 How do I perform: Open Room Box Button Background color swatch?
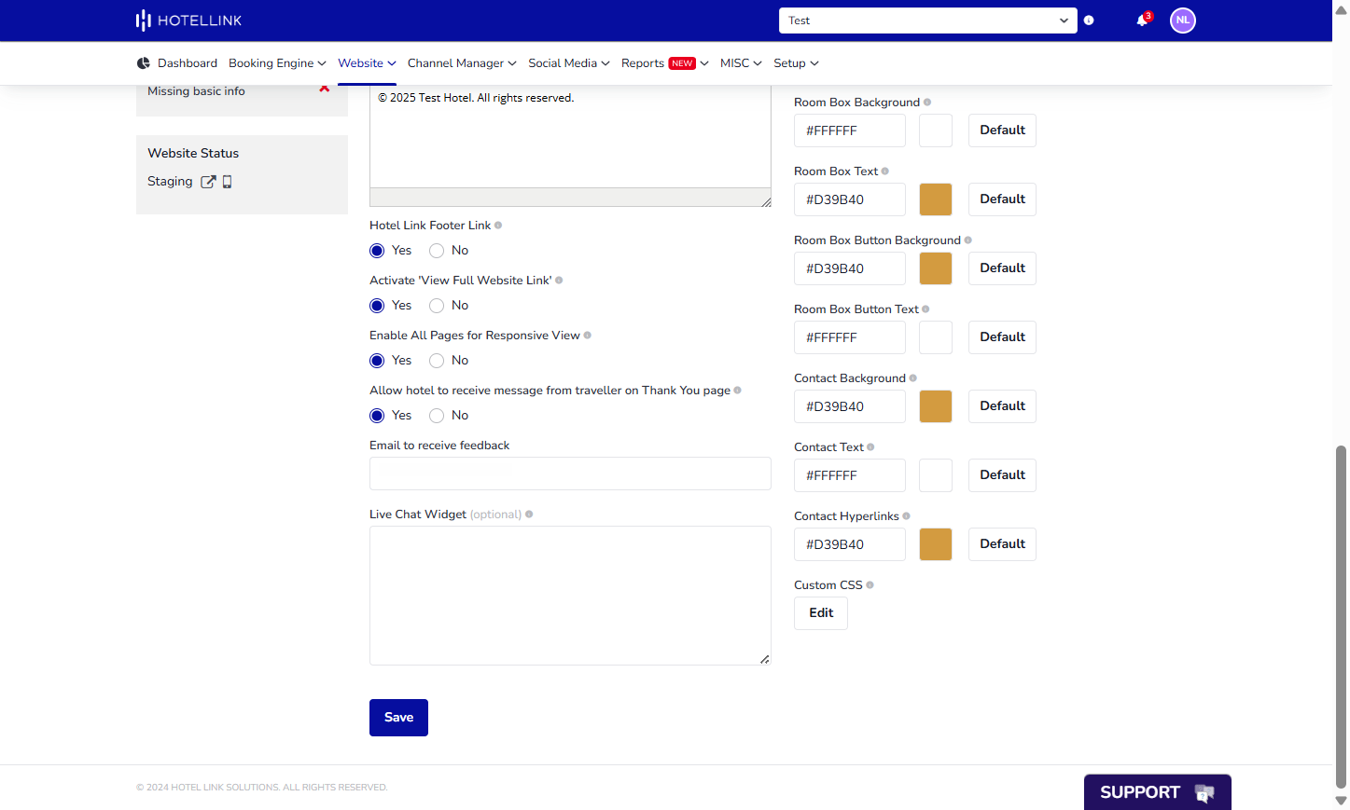tap(936, 268)
